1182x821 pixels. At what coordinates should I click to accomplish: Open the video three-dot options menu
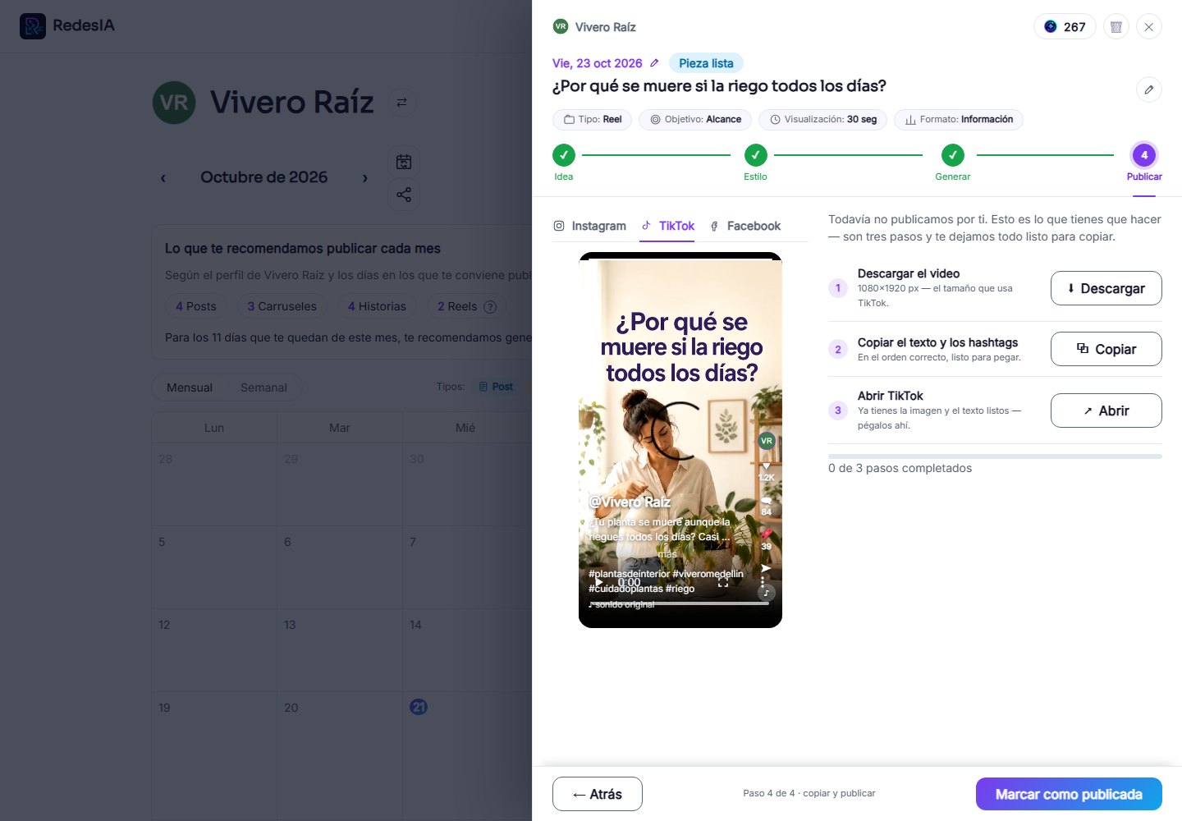[763, 582]
